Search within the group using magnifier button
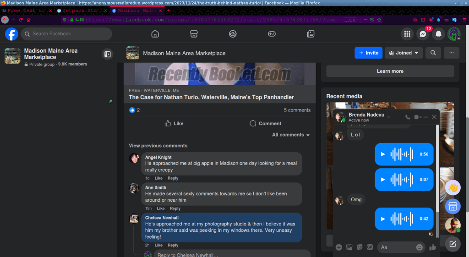This screenshot has height=257, width=469. coord(433,53)
